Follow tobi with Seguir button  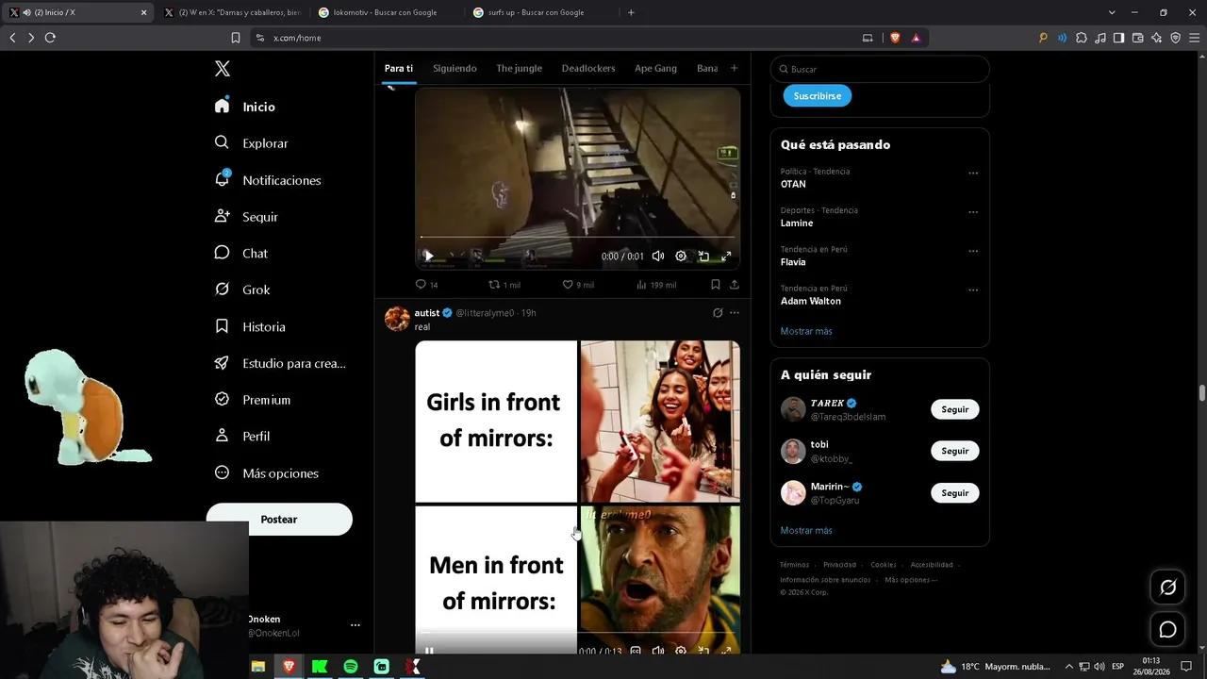(x=955, y=451)
